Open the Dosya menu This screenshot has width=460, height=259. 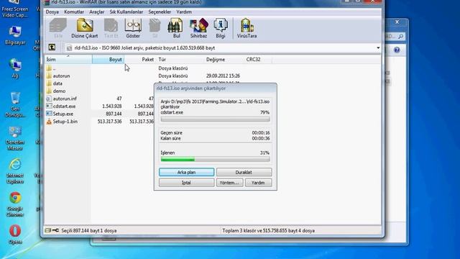point(52,12)
